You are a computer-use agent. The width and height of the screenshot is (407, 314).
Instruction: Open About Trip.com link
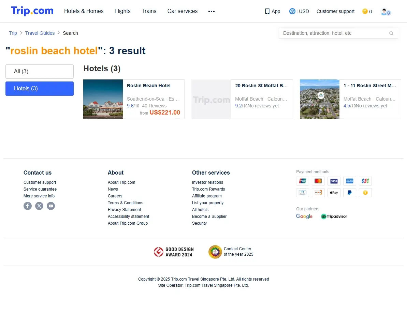pyautogui.click(x=121, y=182)
